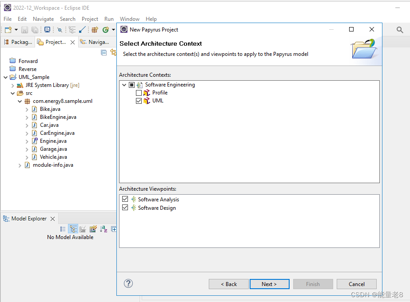Screen dimensions: 410x302
Task: Open the Help menu
Action: (x=151, y=19)
